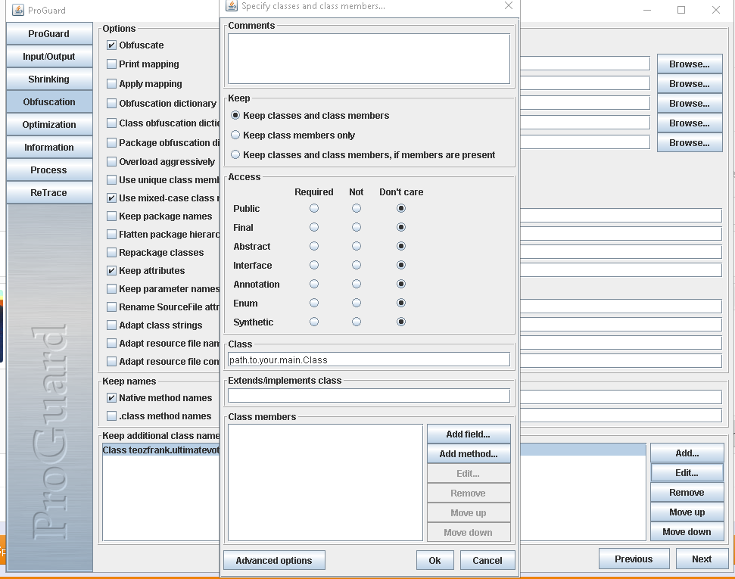Image resolution: width=735 pixels, height=579 pixels.
Task: Click main window Move up button
Action: tap(687, 512)
